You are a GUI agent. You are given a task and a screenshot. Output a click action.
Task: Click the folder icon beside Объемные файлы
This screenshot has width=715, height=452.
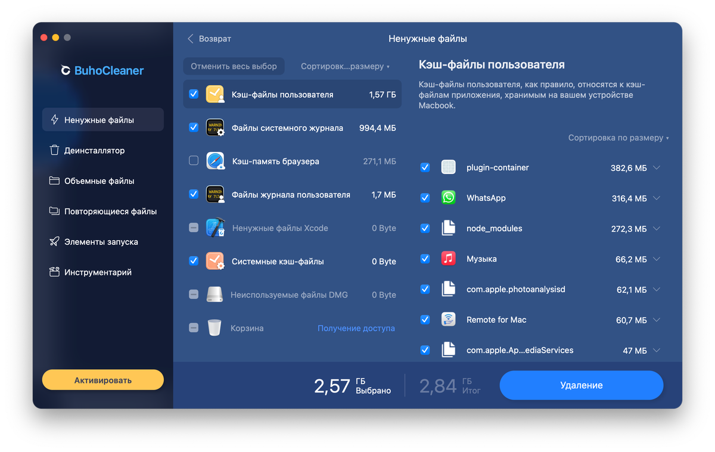click(x=54, y=180)
